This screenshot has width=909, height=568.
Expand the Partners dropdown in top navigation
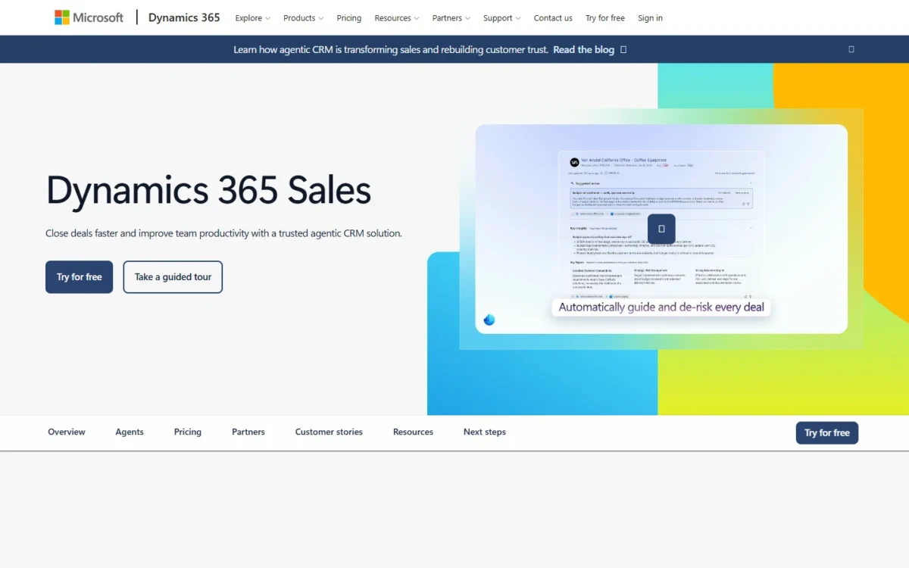451,18
